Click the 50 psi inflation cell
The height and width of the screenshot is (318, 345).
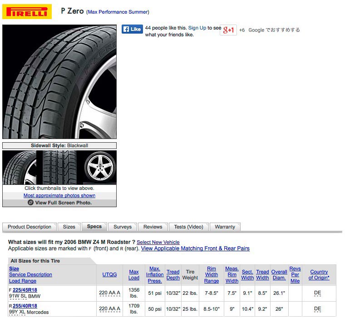155,309
